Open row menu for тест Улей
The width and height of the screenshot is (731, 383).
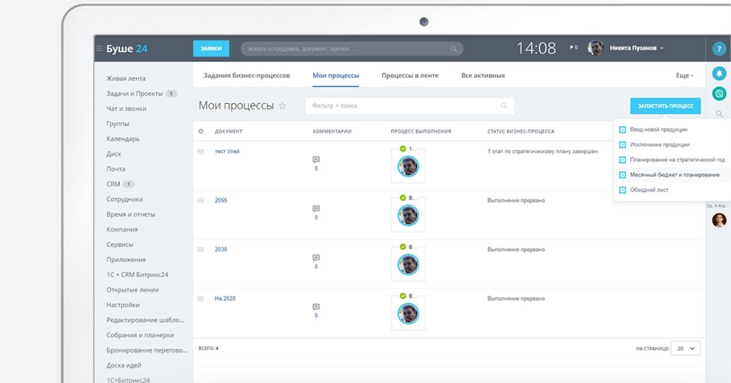tap(200, 151)
